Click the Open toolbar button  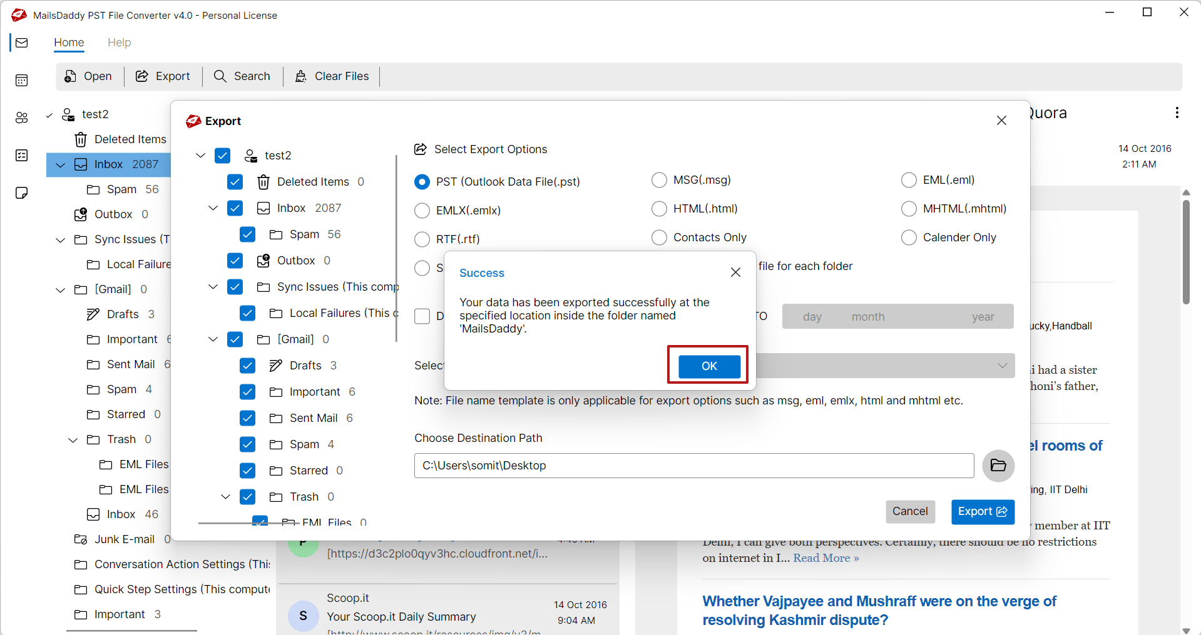tap(88, 76)
